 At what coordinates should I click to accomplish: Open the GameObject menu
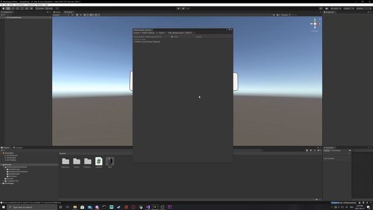point(20,5)
